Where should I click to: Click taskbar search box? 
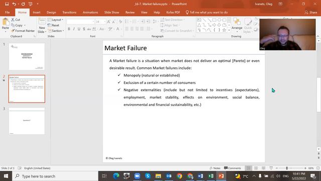click(55, 176)
